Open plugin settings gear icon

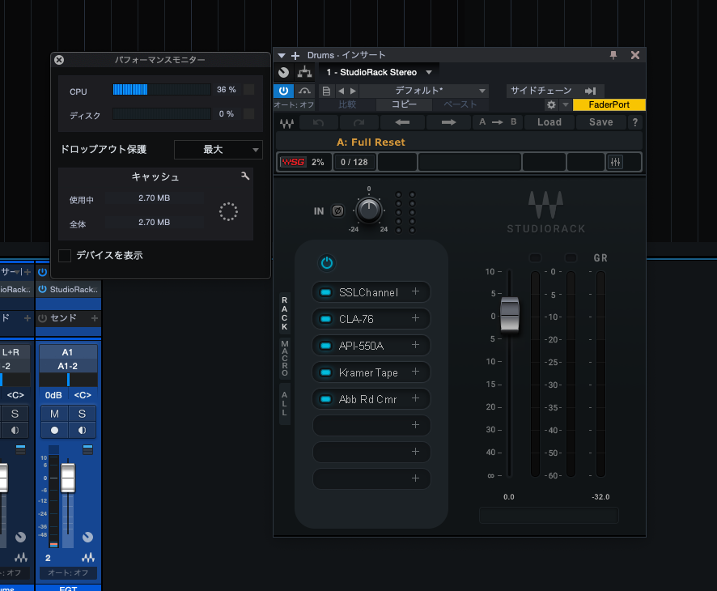[x=551, y=104]
